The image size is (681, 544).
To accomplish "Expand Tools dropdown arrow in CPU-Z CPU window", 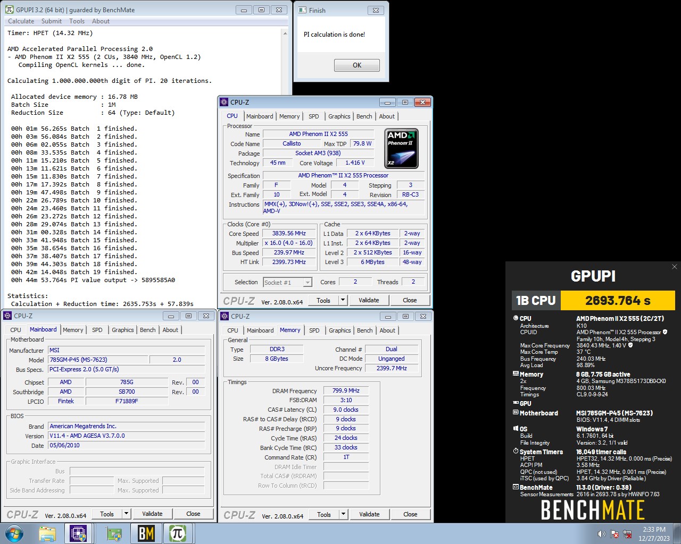I will [x=343, y=300].
